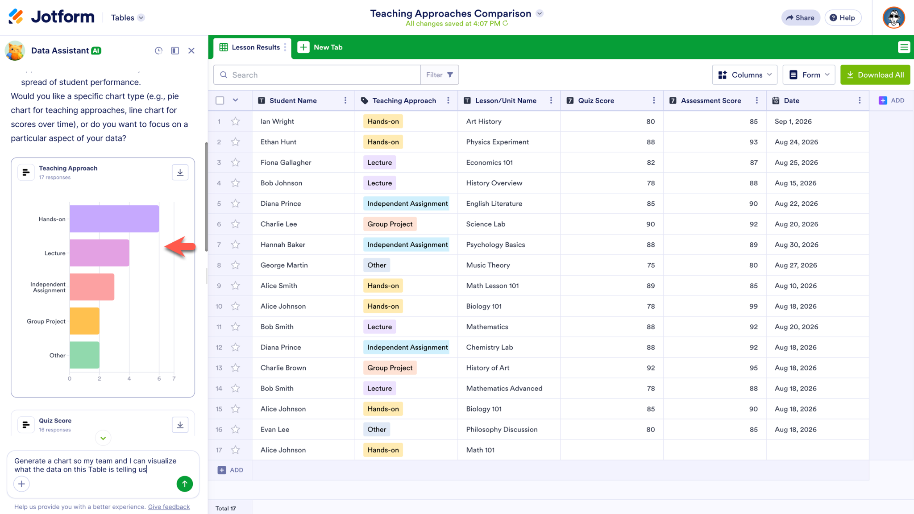Add a new row at table bottom
The height and width of the screenshot is (514, 914).
pos(230,470)
